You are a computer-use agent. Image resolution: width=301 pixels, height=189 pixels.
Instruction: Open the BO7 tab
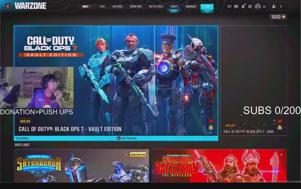(86, 7)
